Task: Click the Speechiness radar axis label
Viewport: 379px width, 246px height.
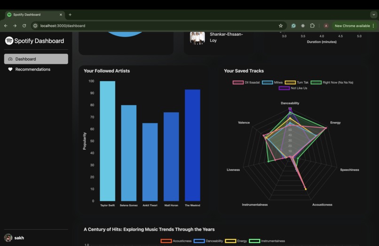Action: [x=349, y=170]
